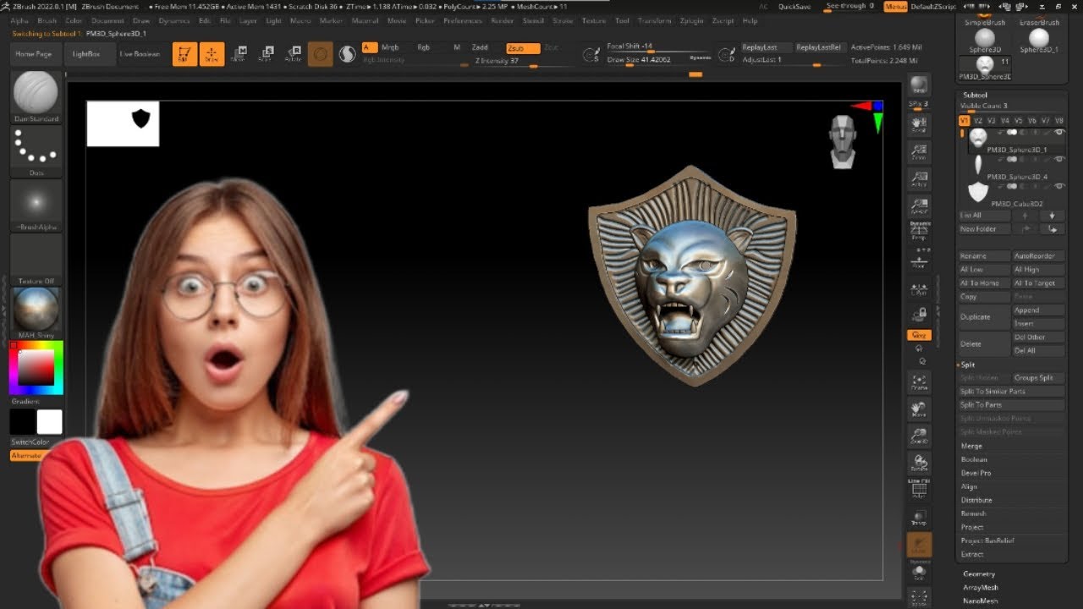Expand the Geometry palette
Image resolution: width=1083 pixels, height=609 pixels.
coord(979,573)
